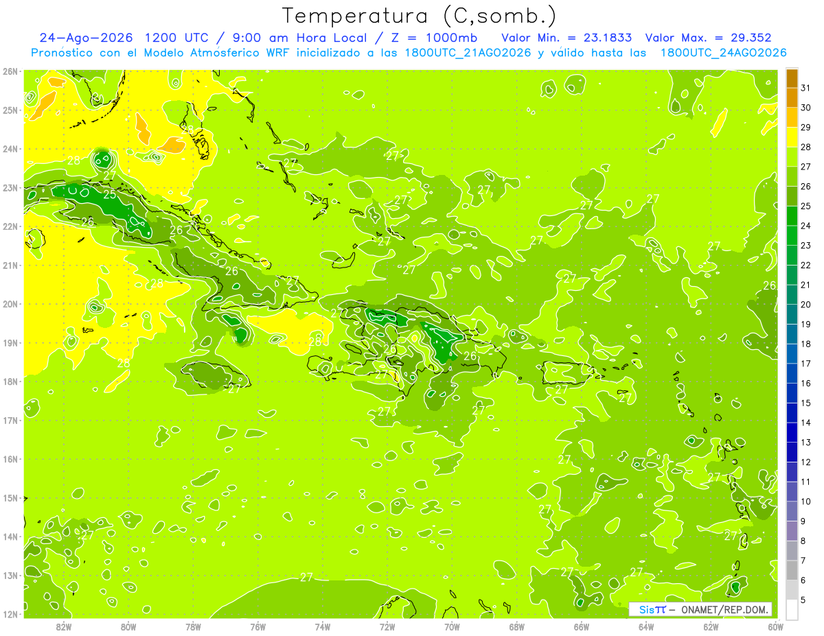Select light-orange legend swatch between 29 and 30
This screenshot has width=824, height=636.
792,117
